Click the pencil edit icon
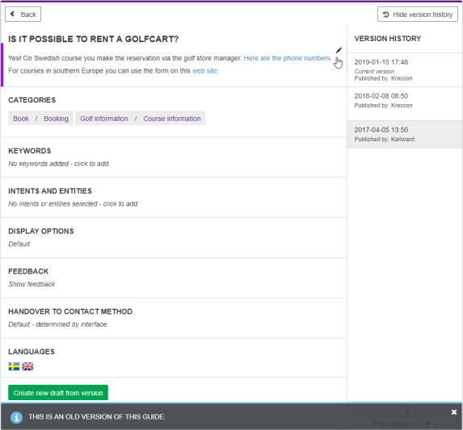 [x=339, y=50]
